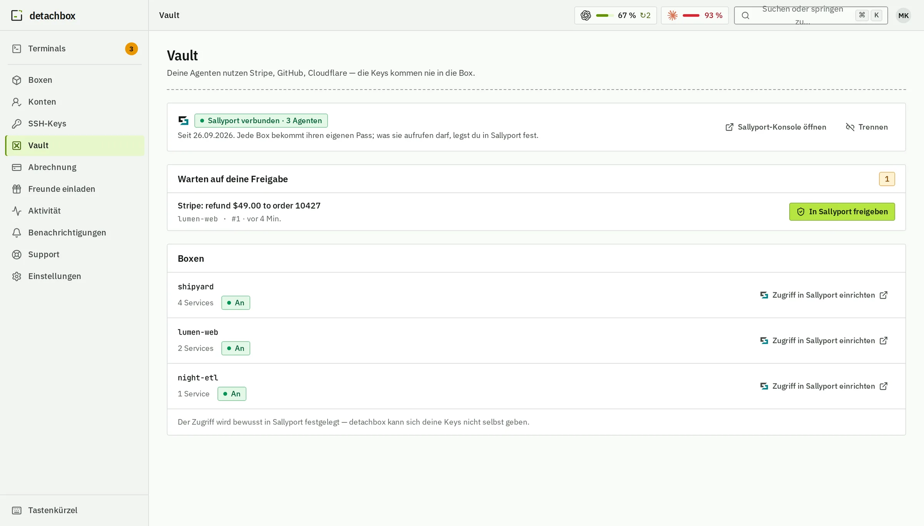Open the Sallyport-Konsole
This screenshot has width=924, height=526.
775,127
